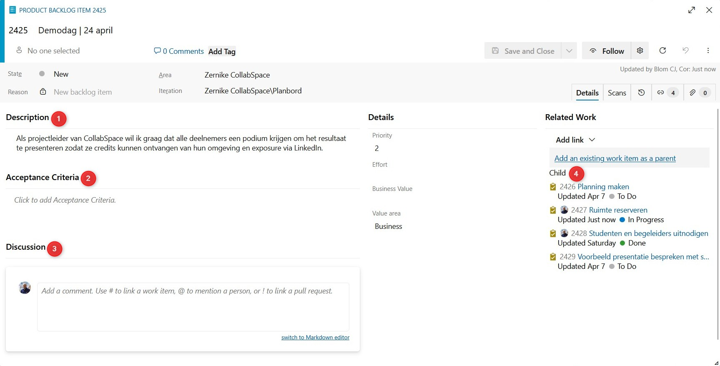Open the Value area field showing Business
720x366 pixels.
(x=388, y=226)
